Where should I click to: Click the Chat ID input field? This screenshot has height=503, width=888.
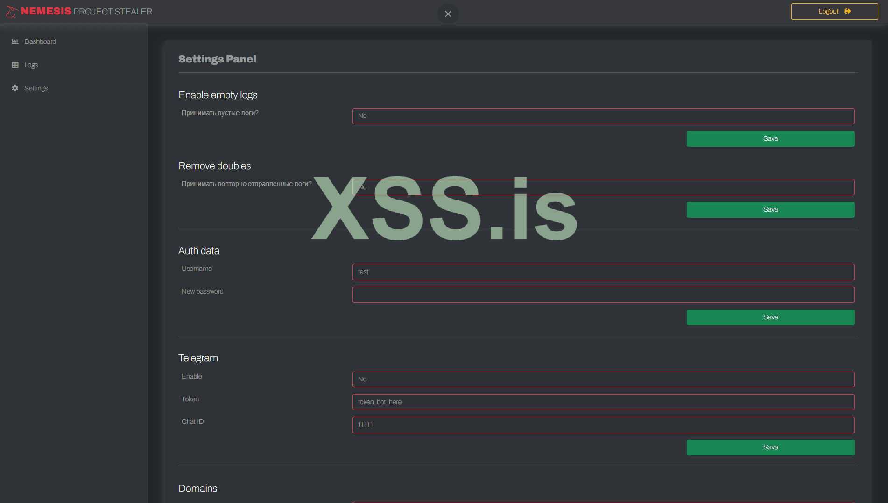coord(603,425)
